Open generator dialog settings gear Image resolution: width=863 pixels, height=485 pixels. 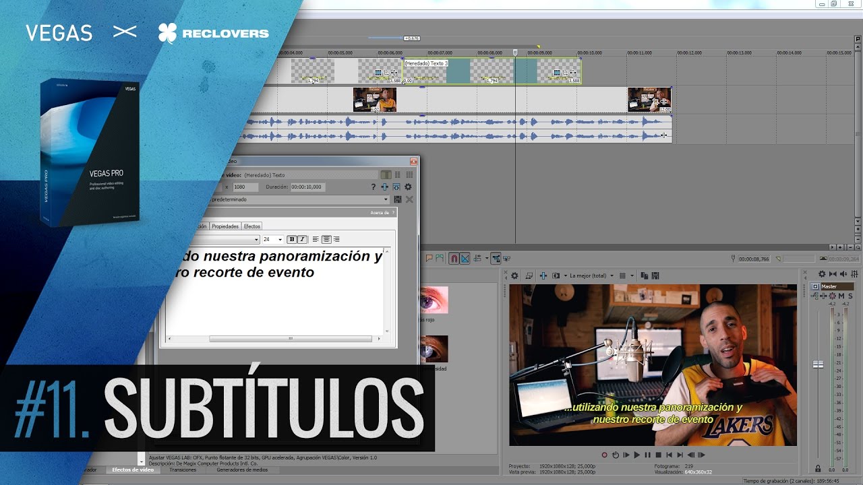[408, 187]
